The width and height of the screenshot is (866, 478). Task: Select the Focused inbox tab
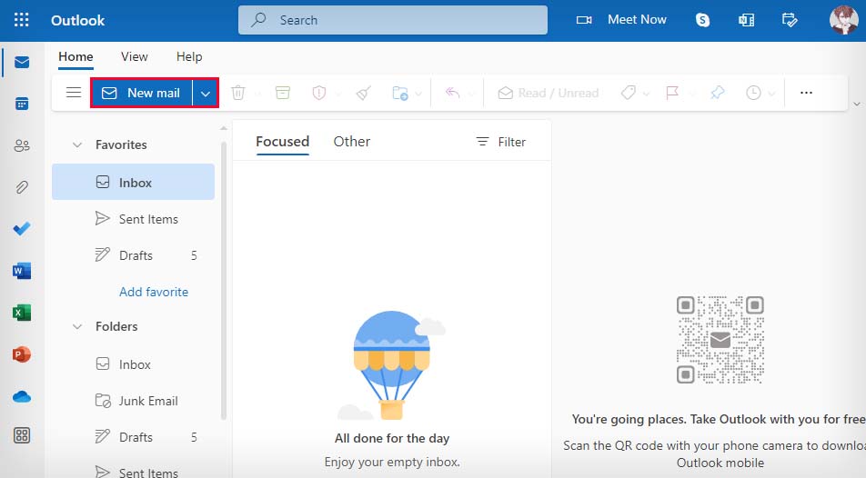[282, 142]
